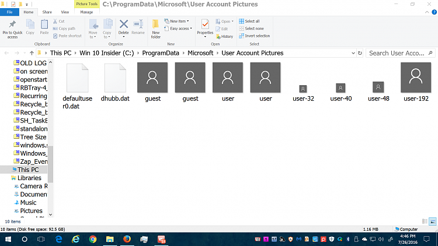Viewport: 438px width, 246px height.
Task: Switch to the Share ribbon tab
Action: pos(47,12)
